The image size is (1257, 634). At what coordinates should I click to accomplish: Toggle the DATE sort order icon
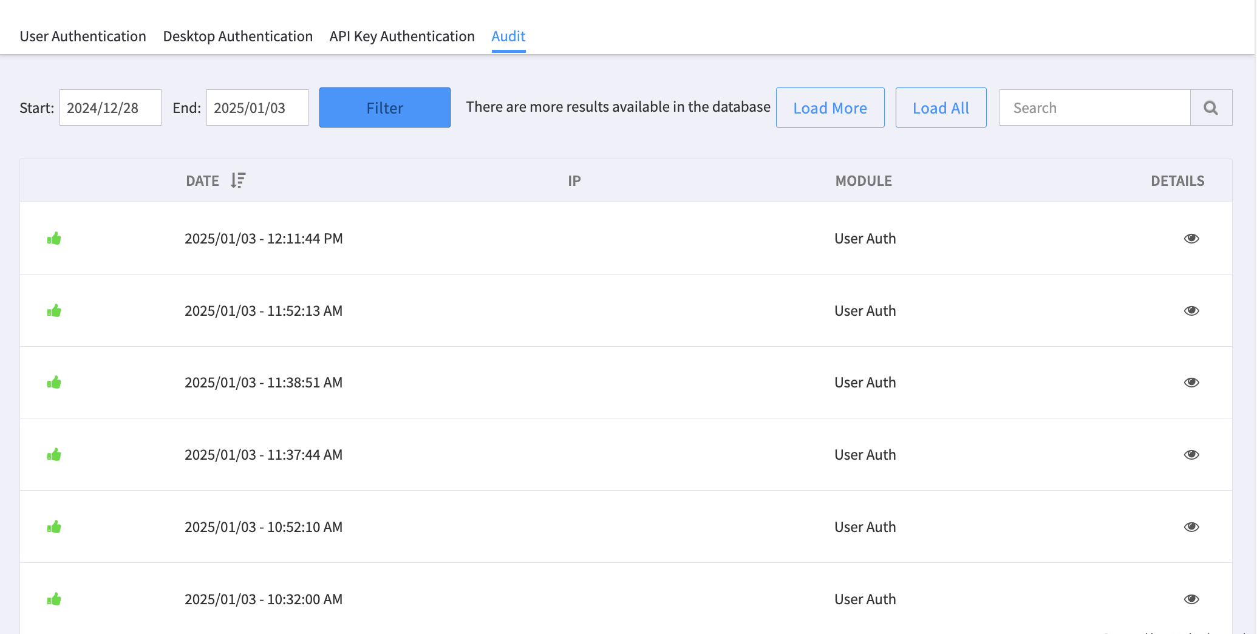pyautogui.click(x=238, y=180)
